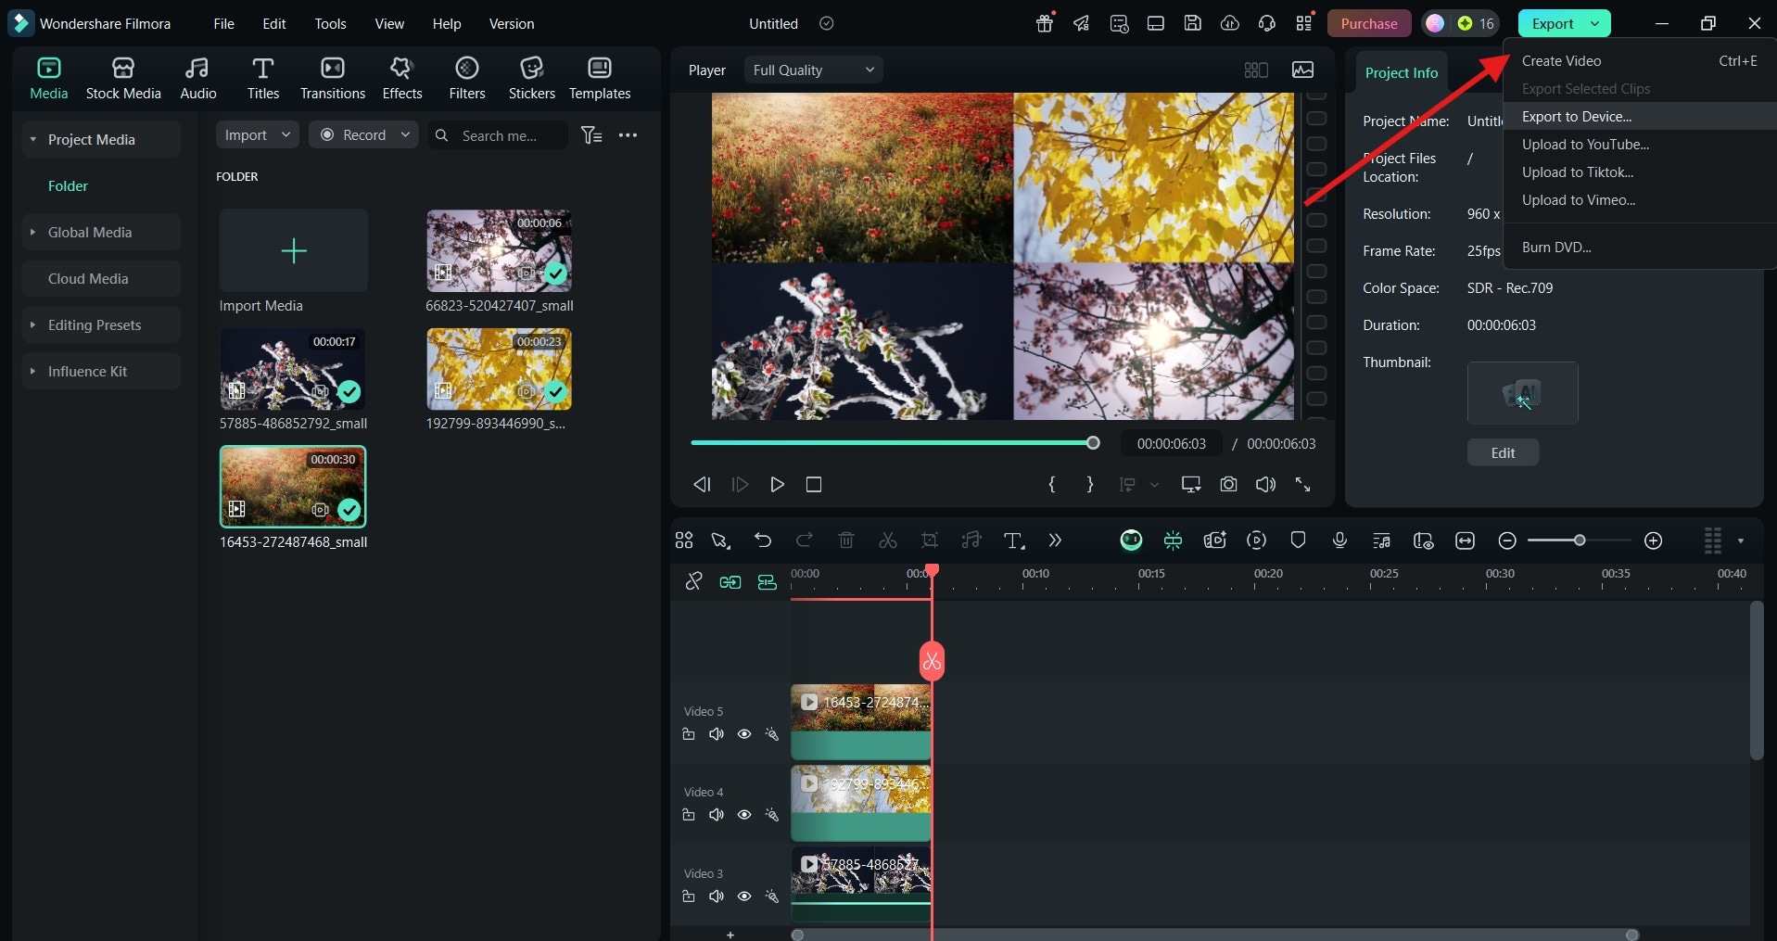Open the three-dot more options in media panel
Image resolution: width=1777 pixels, height=941 pixels.
coord(628,135)
